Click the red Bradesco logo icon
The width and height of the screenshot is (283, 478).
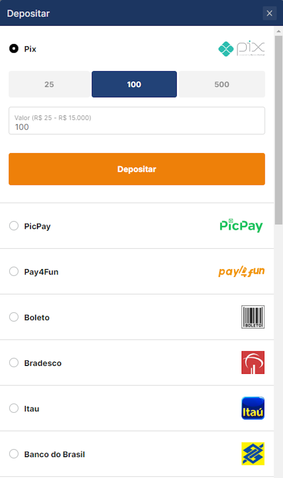click(253, 362)
